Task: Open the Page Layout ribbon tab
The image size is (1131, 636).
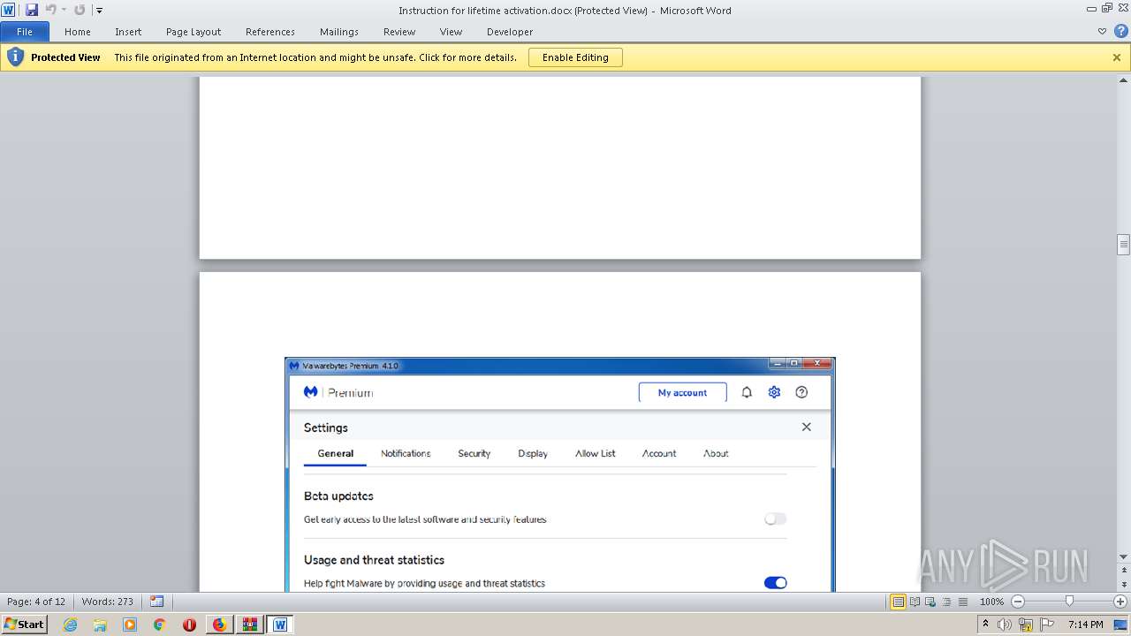Action: coord(194,32)
